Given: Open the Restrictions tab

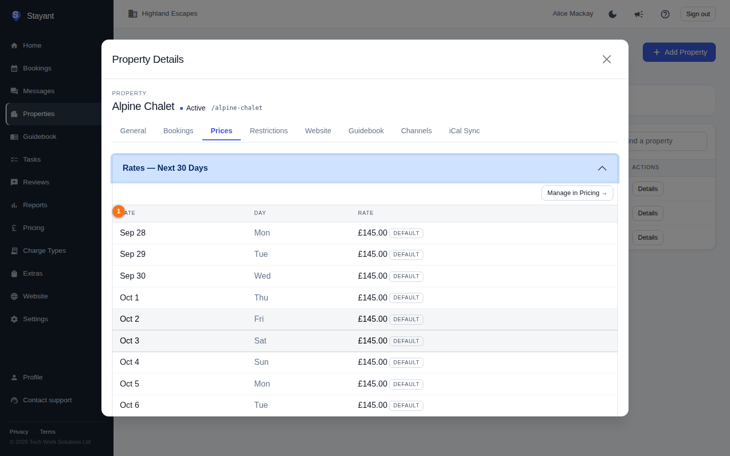Looking at the screenshot, I should point(269,131).
